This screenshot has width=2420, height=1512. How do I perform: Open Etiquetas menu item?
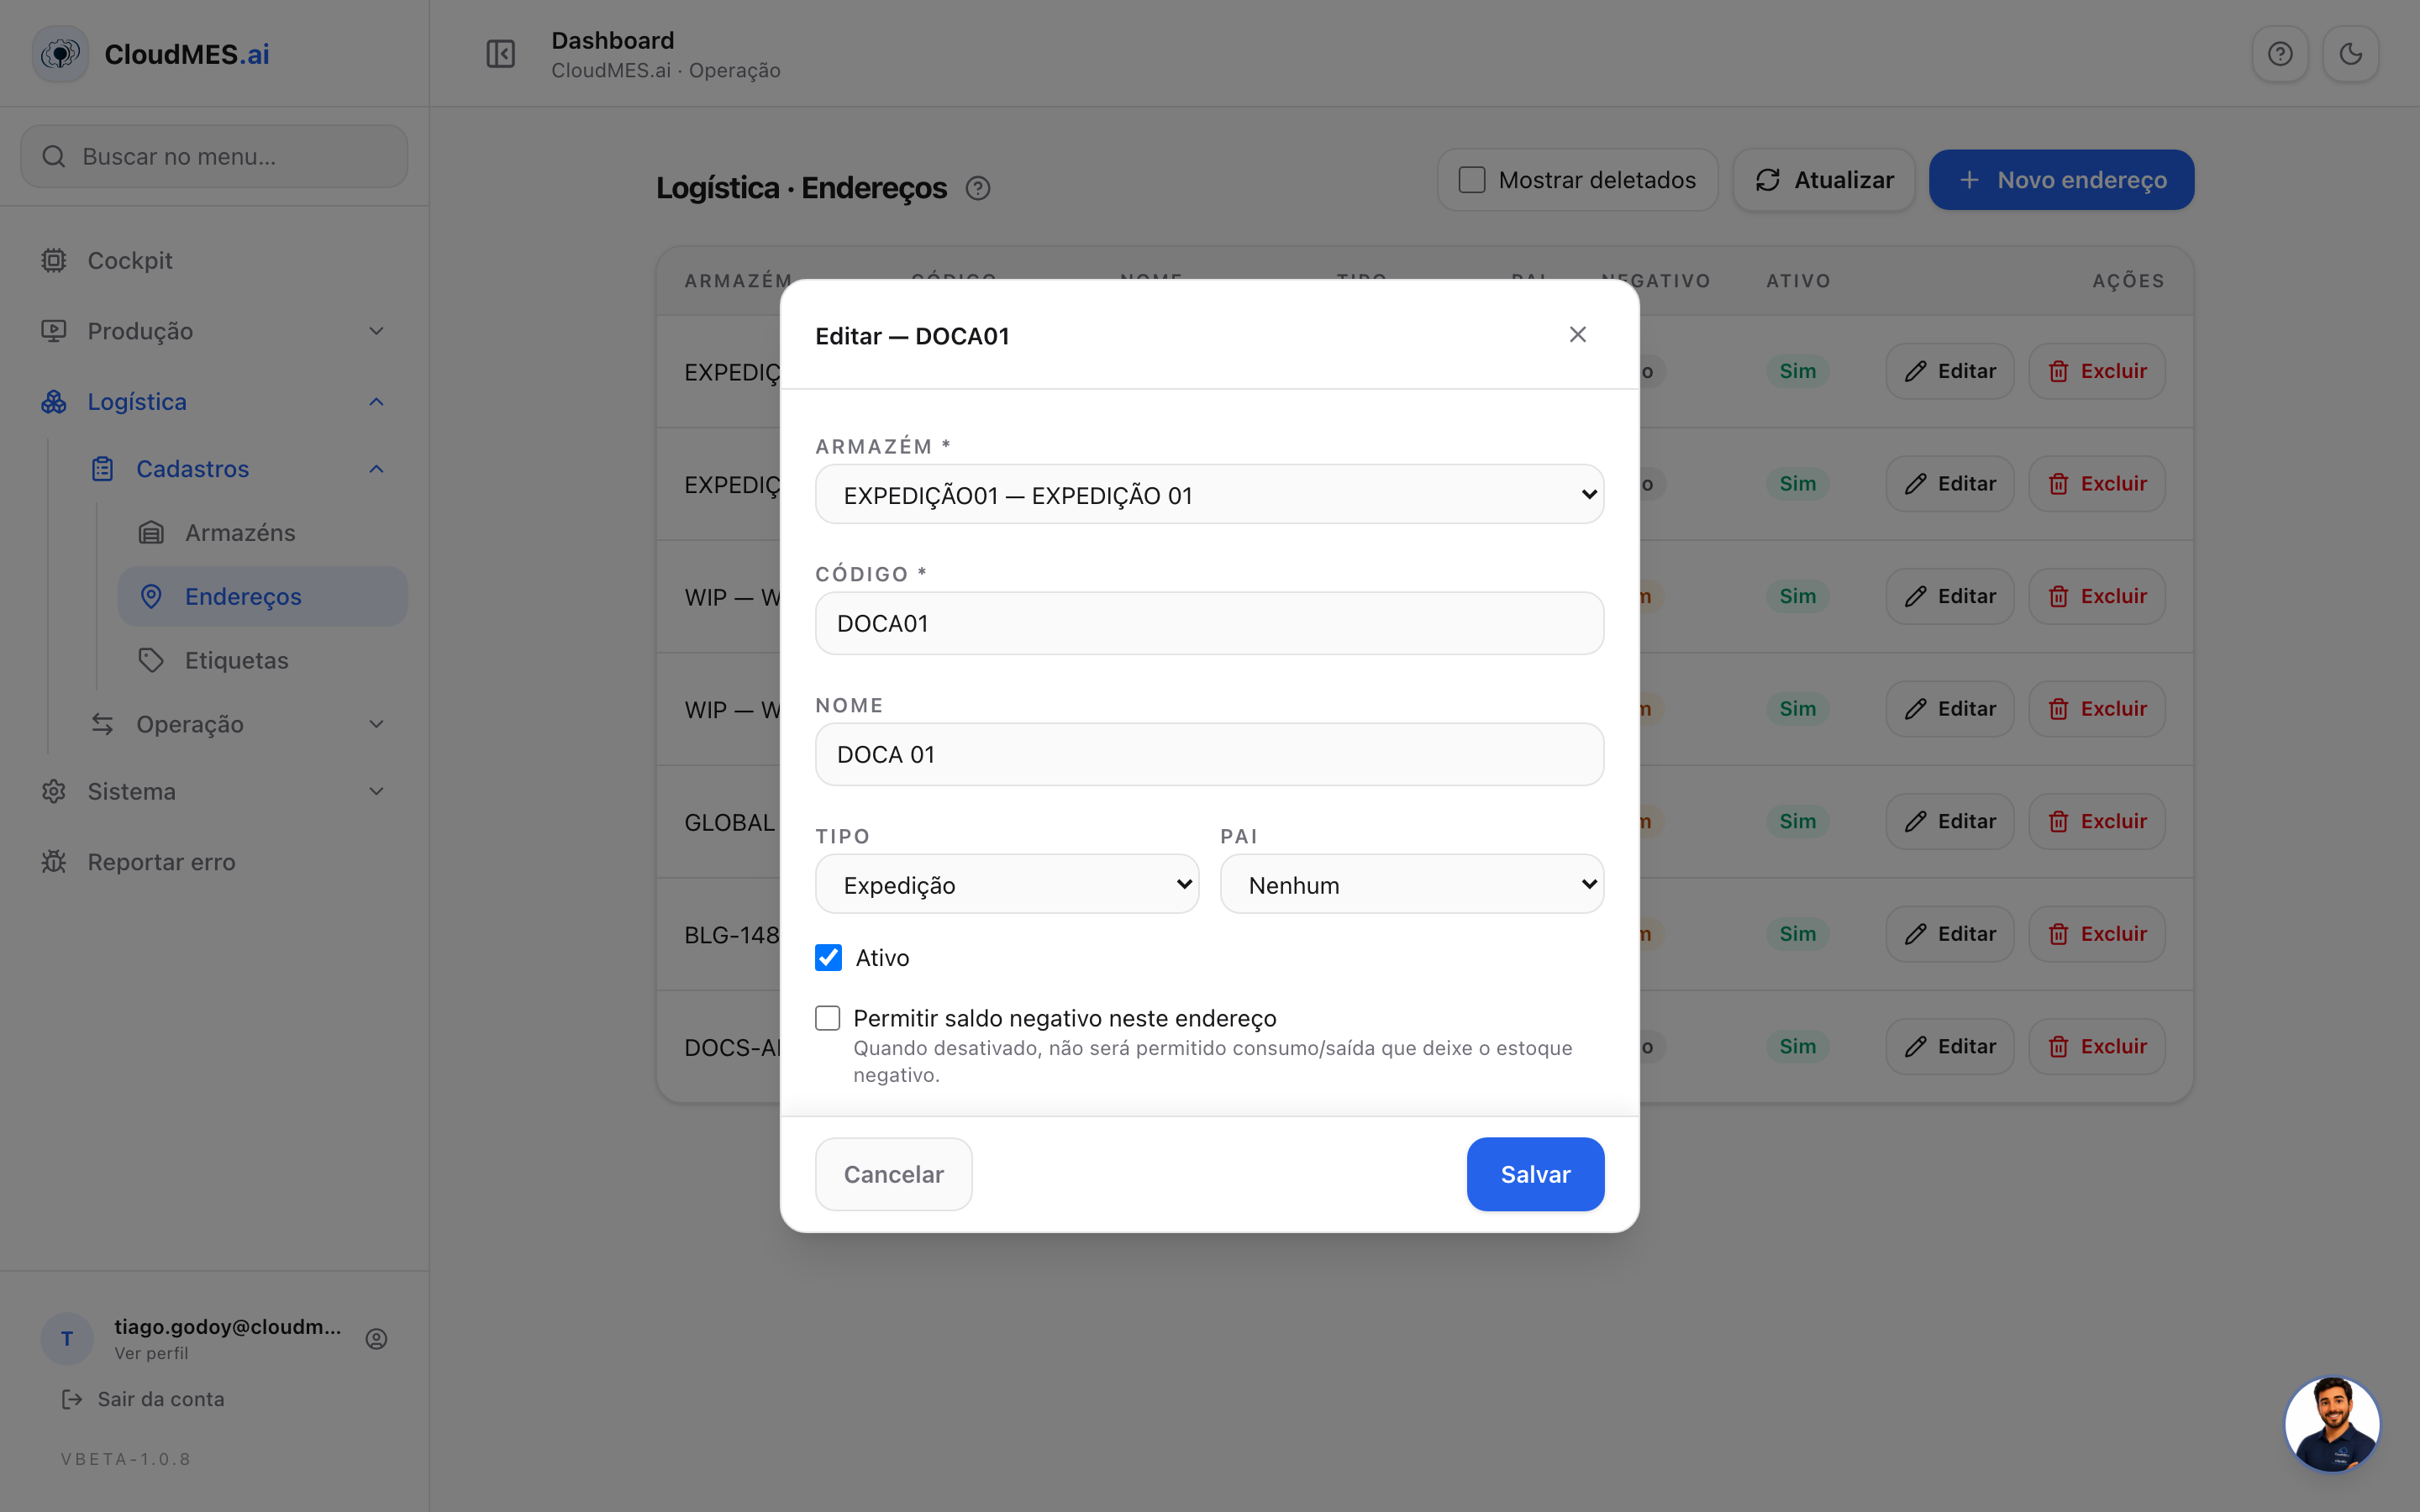click(262, 660)
